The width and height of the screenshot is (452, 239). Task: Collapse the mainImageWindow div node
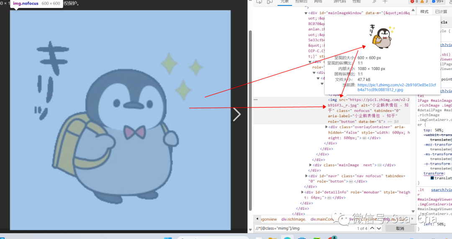tap(306, 13)
